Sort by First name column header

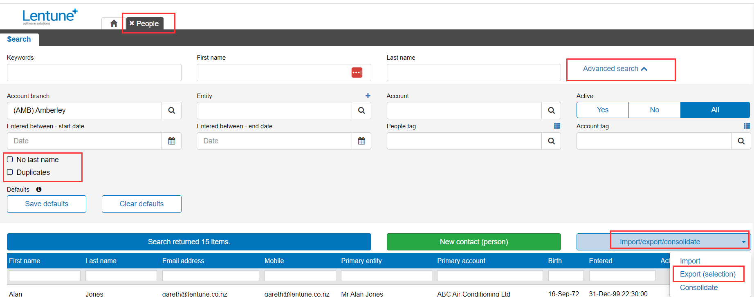(25, 261)
